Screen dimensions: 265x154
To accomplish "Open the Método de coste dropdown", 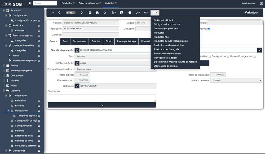I will 236,81.
